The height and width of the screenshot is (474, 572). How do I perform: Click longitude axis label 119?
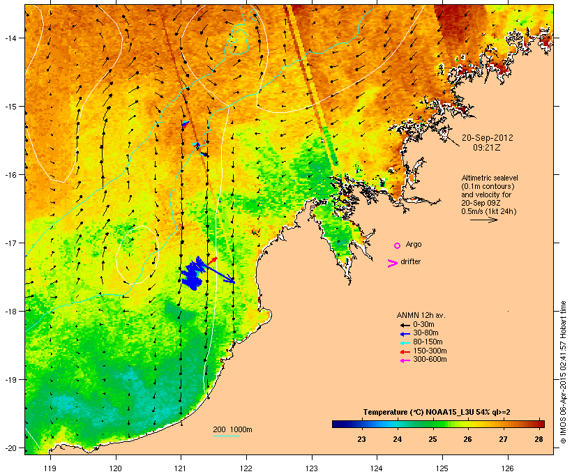point(50,468)
